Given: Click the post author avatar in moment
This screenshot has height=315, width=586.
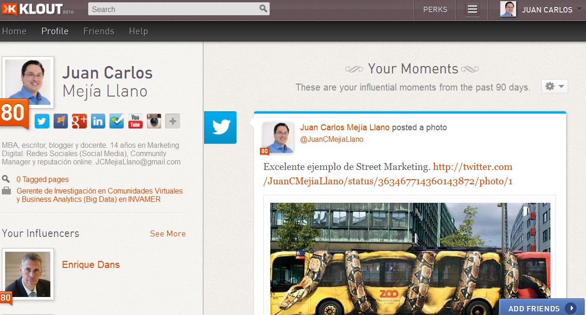Looking at the screenshot, I should 278,138.
